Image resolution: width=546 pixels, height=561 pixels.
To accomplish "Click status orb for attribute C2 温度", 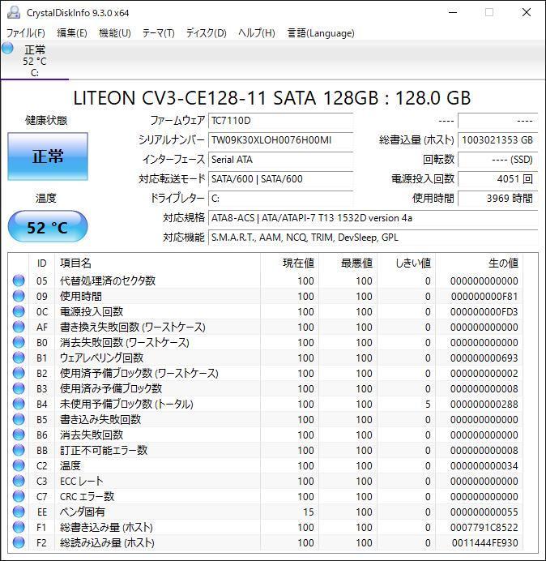I will coord(19,465).
